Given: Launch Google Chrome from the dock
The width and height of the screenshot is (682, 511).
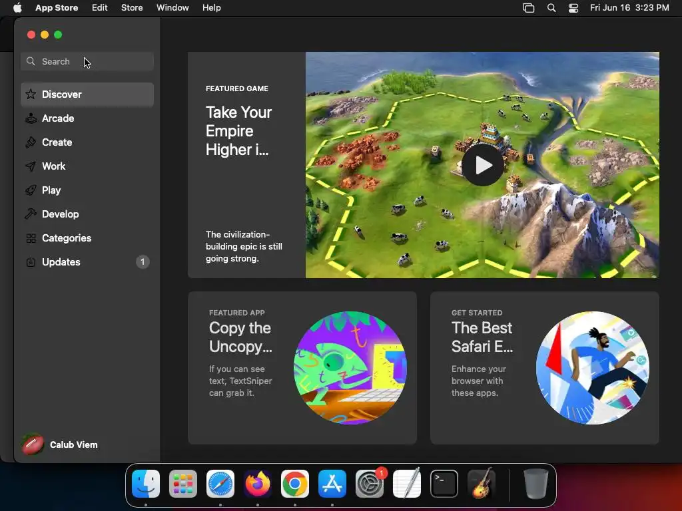Looking at the screenshot, I should (x=295, y=484).
